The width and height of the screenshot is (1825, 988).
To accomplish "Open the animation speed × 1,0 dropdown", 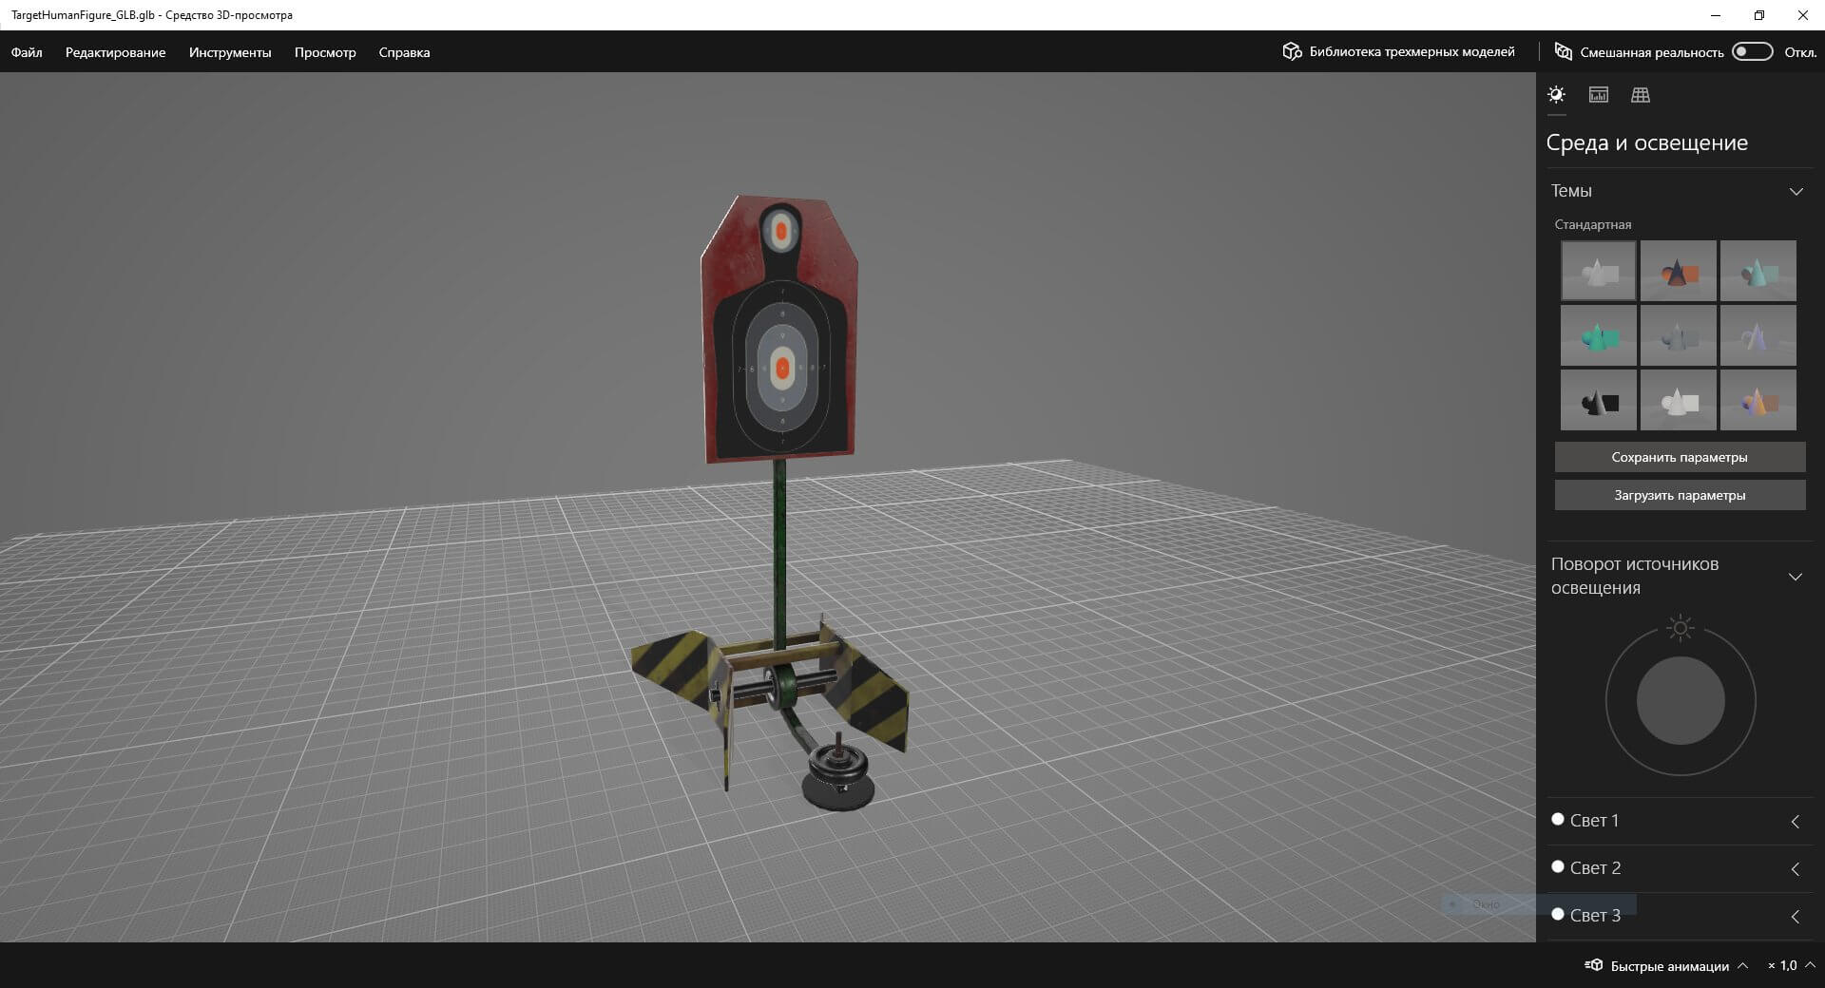I will point(1791,966).
